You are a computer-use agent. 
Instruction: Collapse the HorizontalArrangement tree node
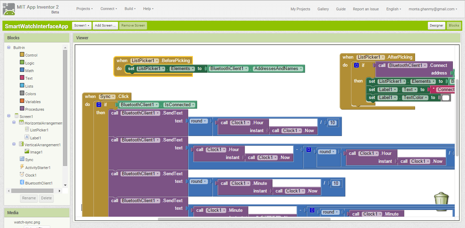click(14, 122)
